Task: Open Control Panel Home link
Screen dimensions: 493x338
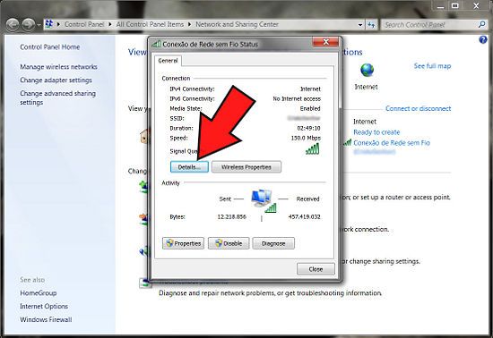Action: point(49,47)
